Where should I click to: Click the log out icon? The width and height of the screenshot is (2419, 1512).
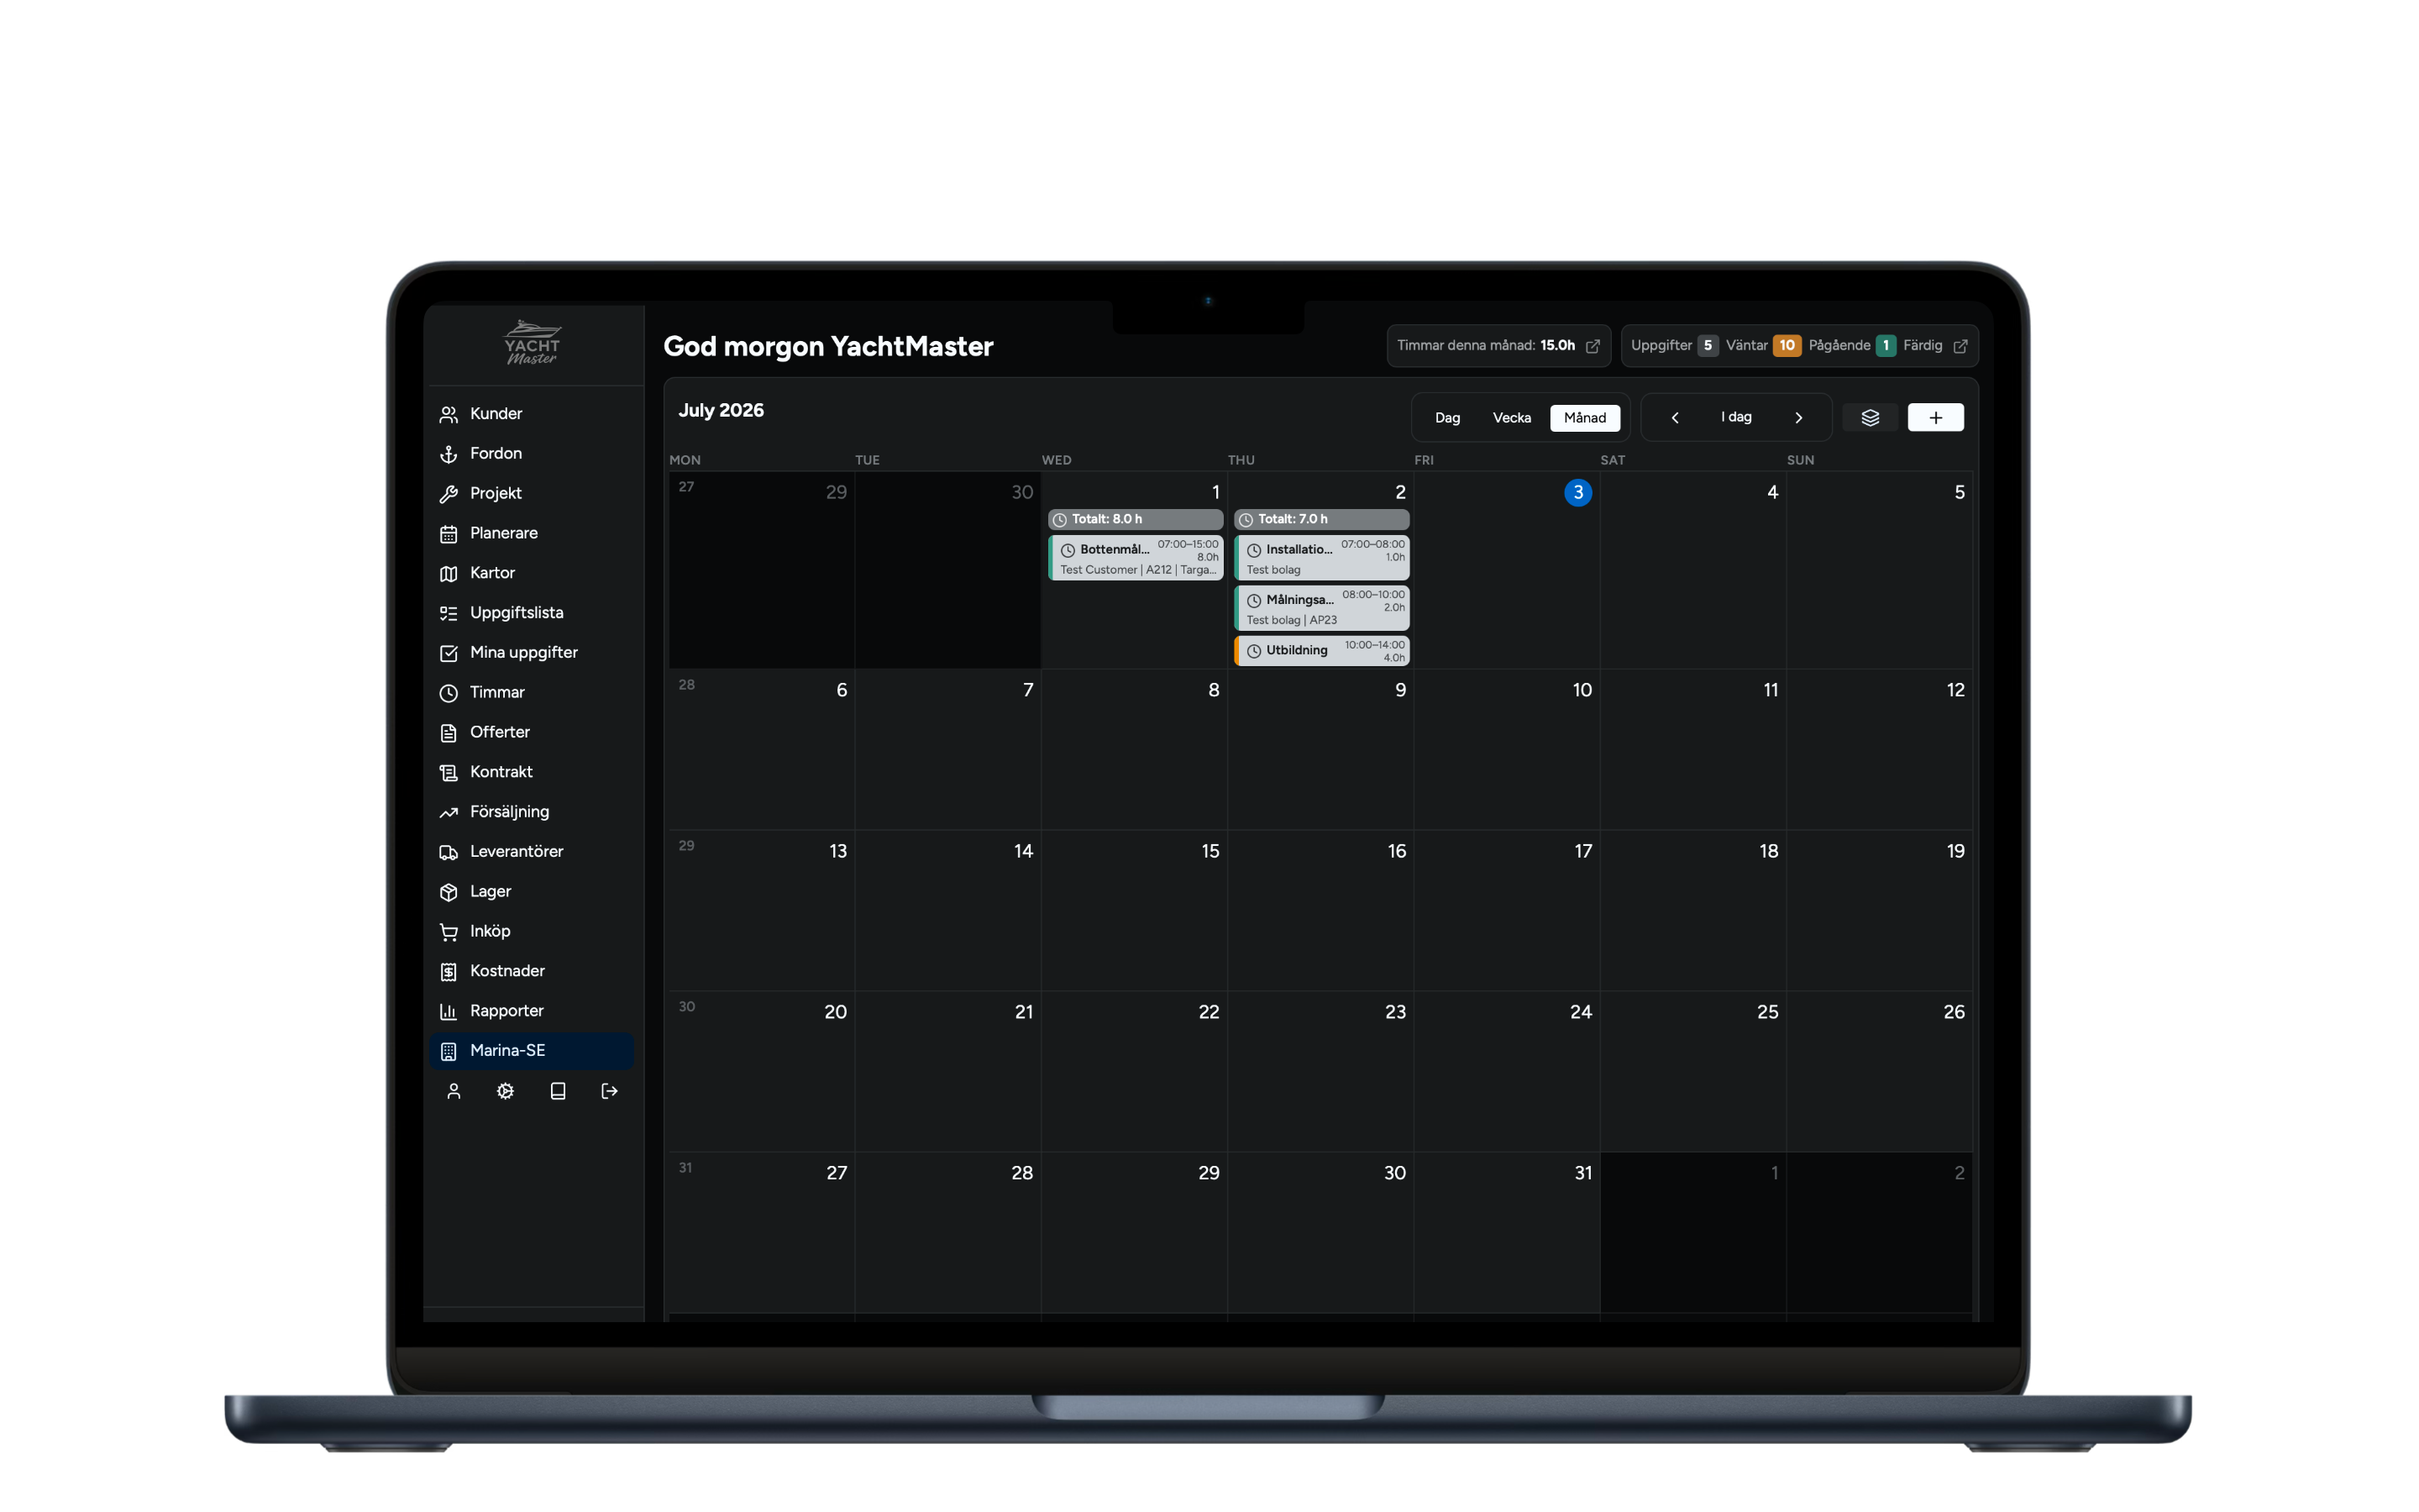[x=610, y=1091]
